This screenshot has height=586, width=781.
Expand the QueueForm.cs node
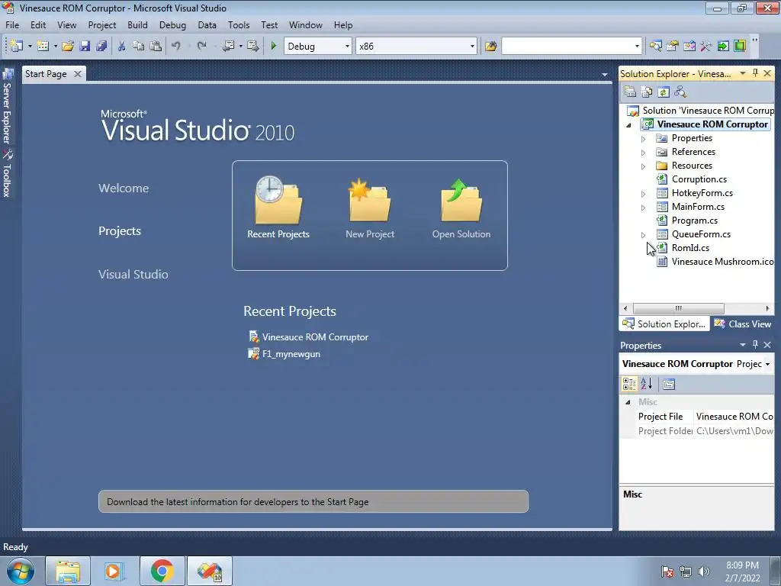pos(643,235)
